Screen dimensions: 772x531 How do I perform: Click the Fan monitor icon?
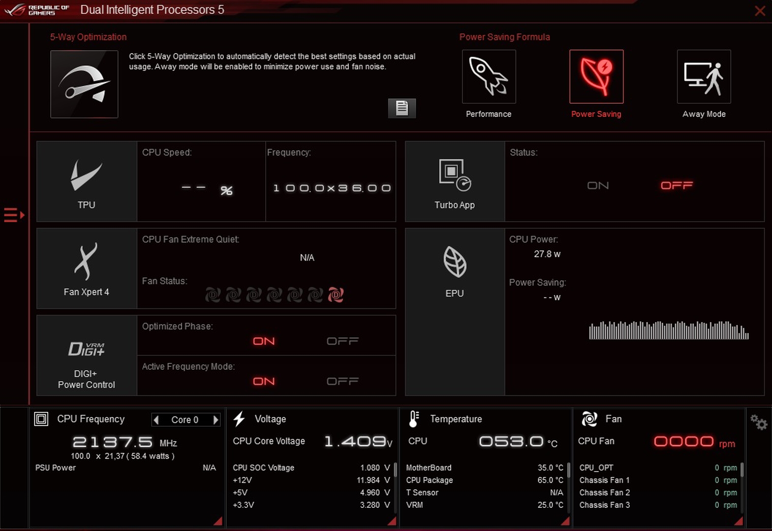589,419
